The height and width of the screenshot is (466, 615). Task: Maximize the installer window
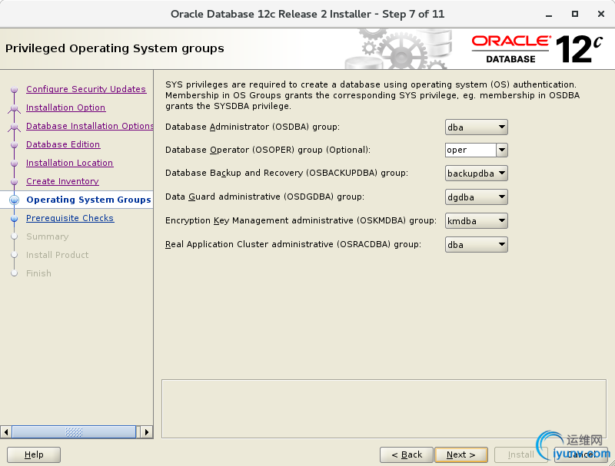point(574,14)
